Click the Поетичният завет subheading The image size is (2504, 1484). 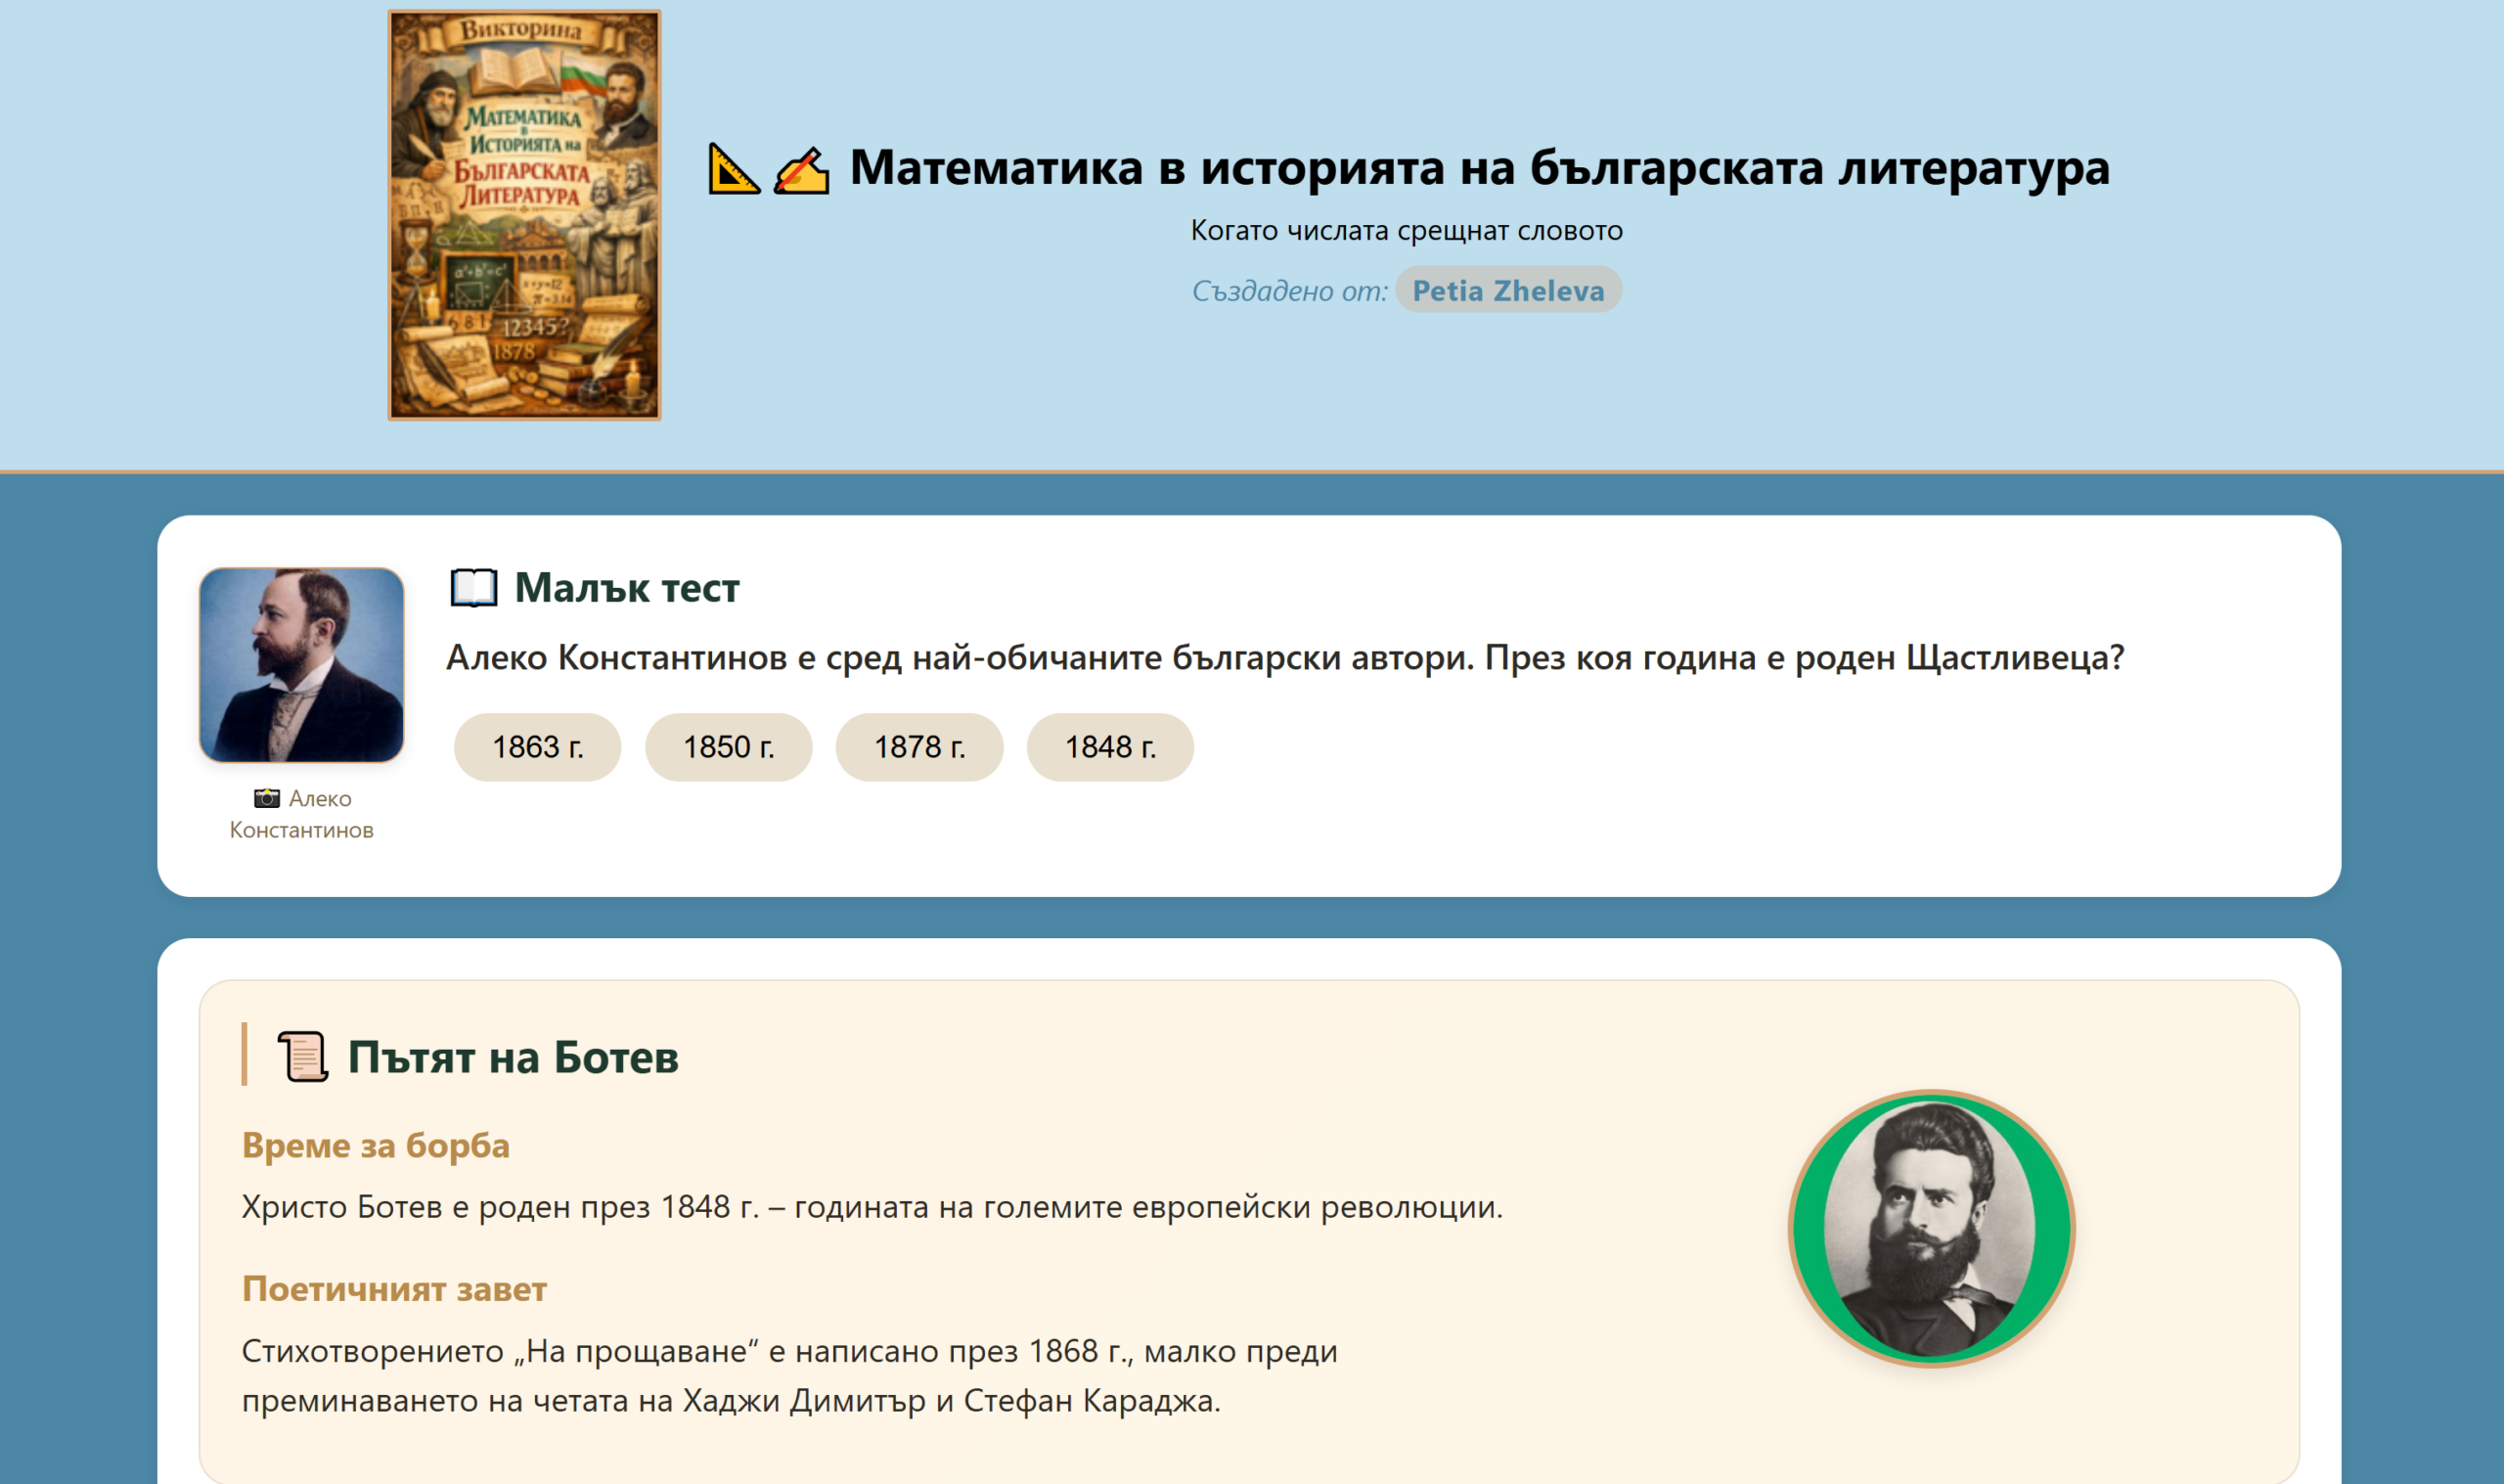click(x=394, y=1289)
